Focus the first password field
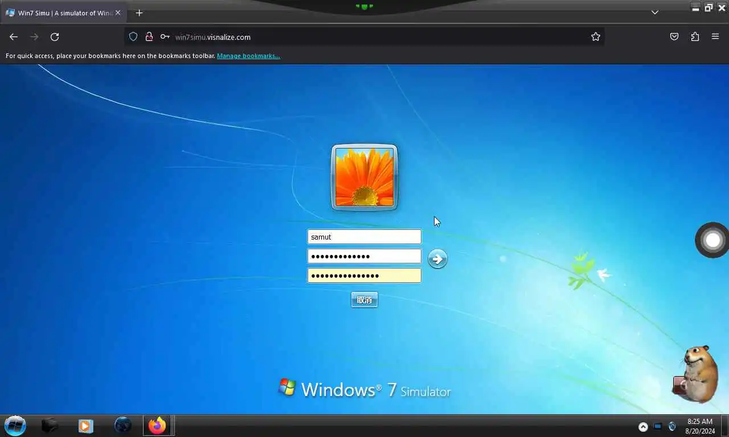The height and width of the screenshot is (437, 729). [364, 256]
